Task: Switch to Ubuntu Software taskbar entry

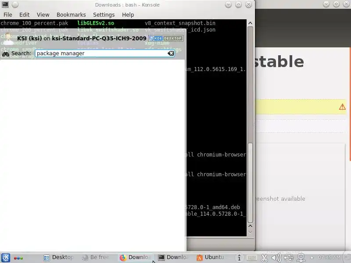Action: click(211, 257)
